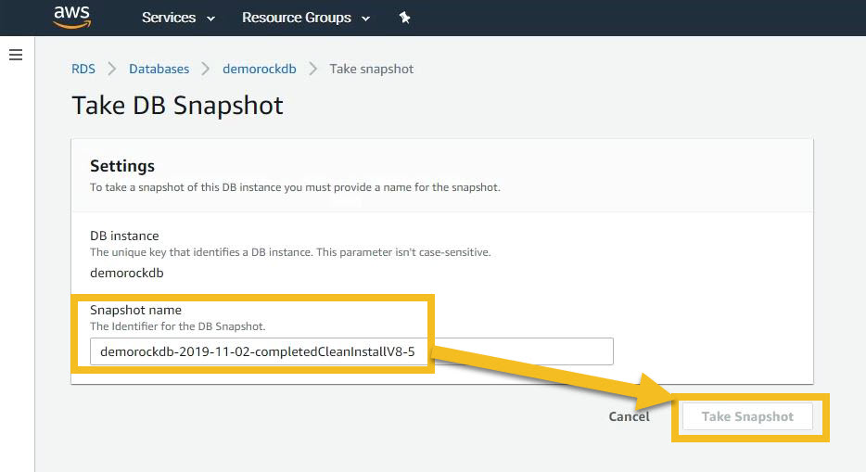
Task: Click the demorockdb DB instance value
Action: [127, 274]
